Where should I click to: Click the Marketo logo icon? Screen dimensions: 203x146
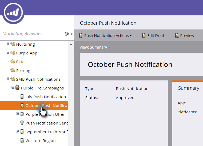click(13, 12)
